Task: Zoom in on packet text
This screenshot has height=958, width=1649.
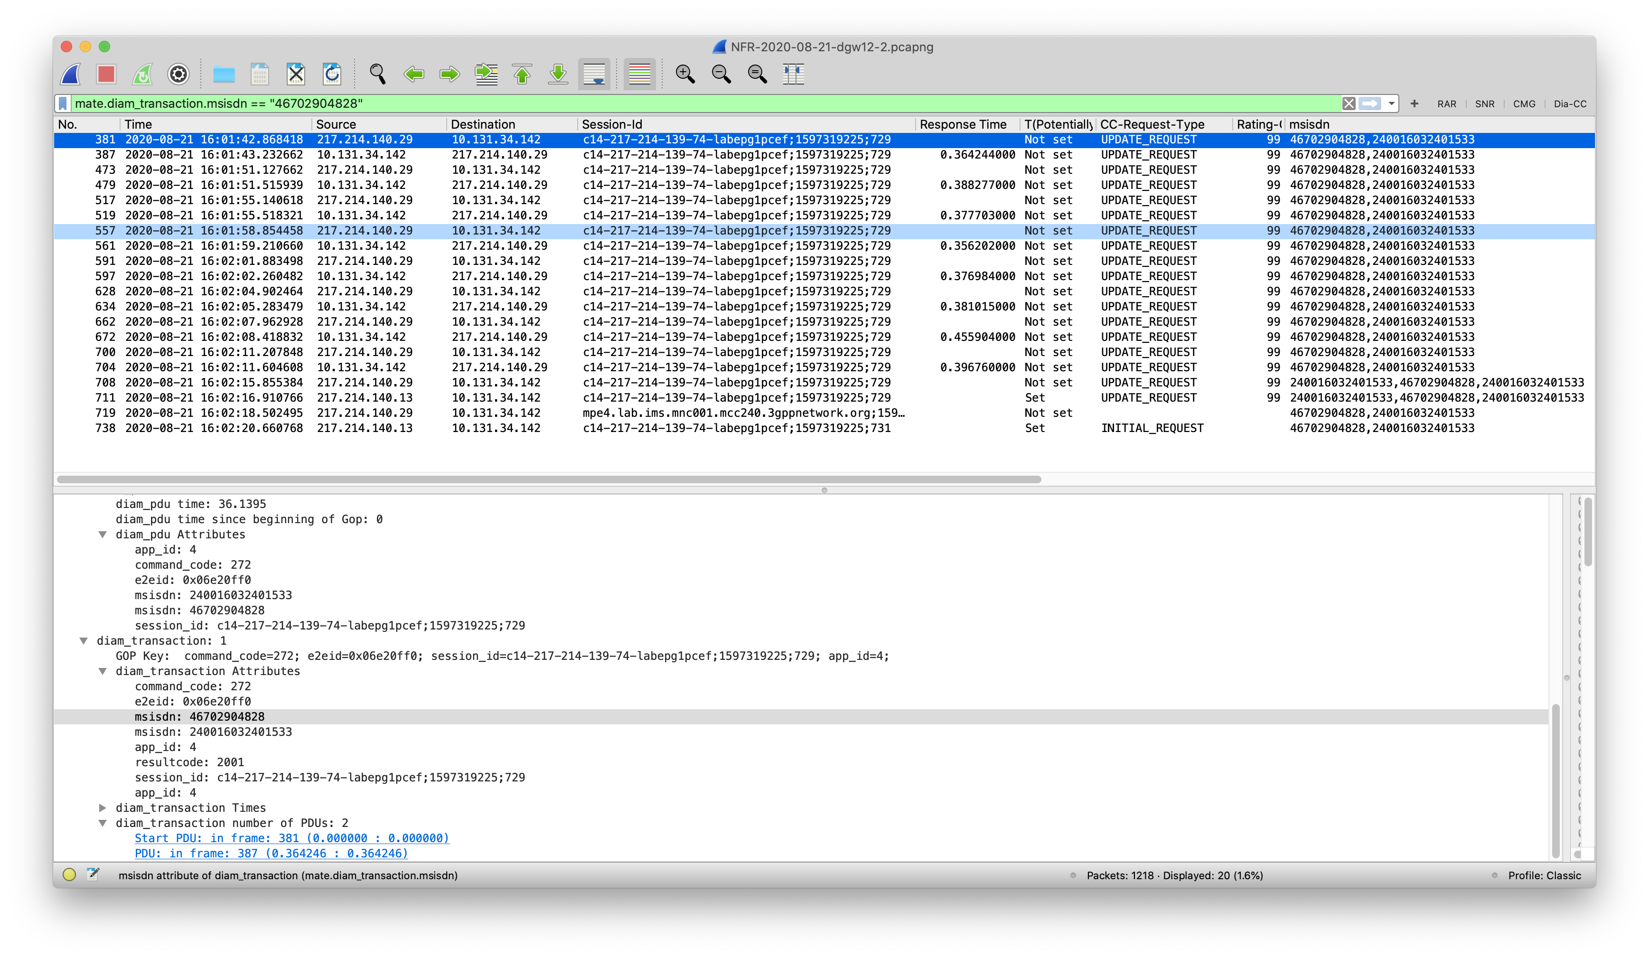Action: pyautogui.click(x=684, y=74)
